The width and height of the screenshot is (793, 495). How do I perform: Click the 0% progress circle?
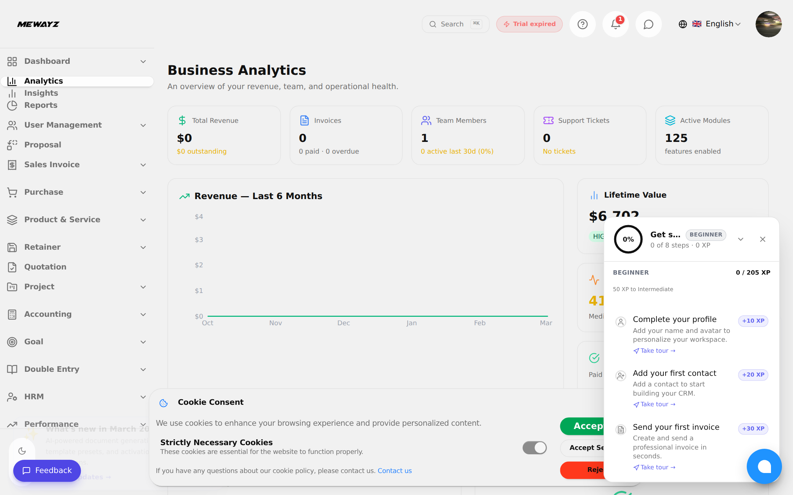pos(628,239)
